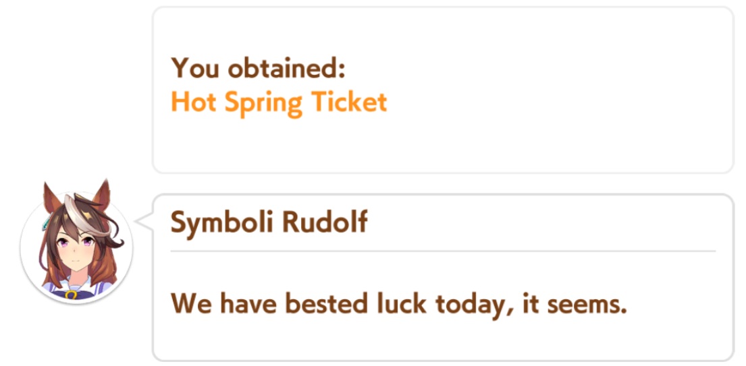This screenshot has width=746, height=366.
Task: Click the divider line under Symboli Rudolf
Action: tap(443, 251)
